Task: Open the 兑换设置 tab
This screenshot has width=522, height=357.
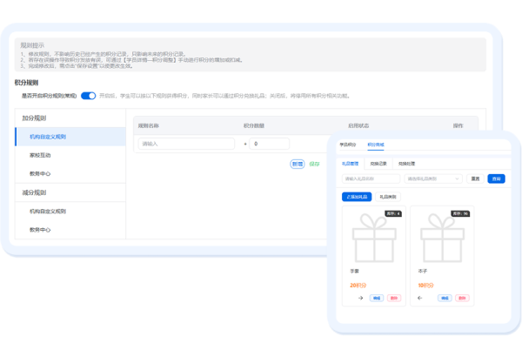Action: pos(406,163)
